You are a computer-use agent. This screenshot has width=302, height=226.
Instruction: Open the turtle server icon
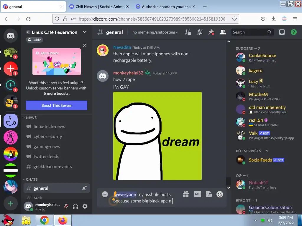(x=11, y=52)
